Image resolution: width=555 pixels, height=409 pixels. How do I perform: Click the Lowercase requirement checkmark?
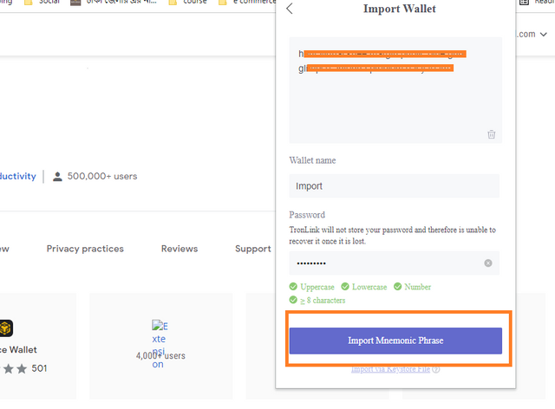[345, 287]
